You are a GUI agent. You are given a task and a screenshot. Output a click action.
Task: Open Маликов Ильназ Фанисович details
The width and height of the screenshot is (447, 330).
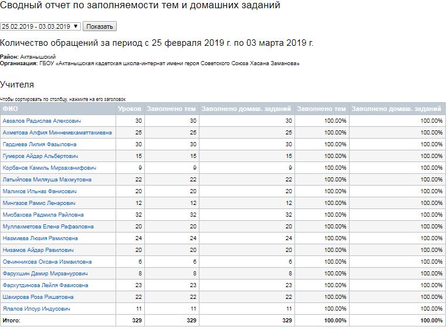(39, 191)
